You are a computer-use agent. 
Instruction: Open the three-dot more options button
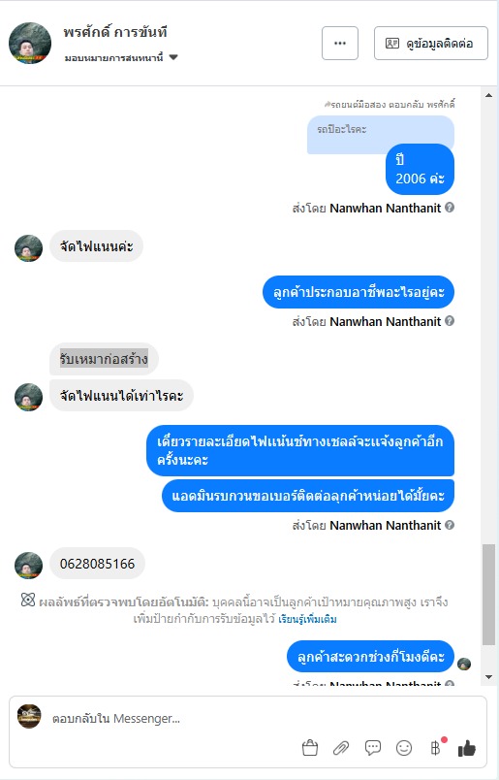click(340, 44)
